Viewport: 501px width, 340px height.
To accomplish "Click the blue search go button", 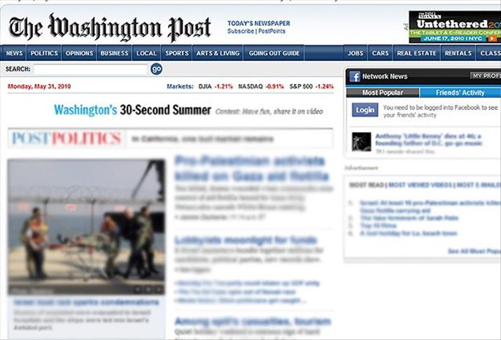I will click(156, 69).
